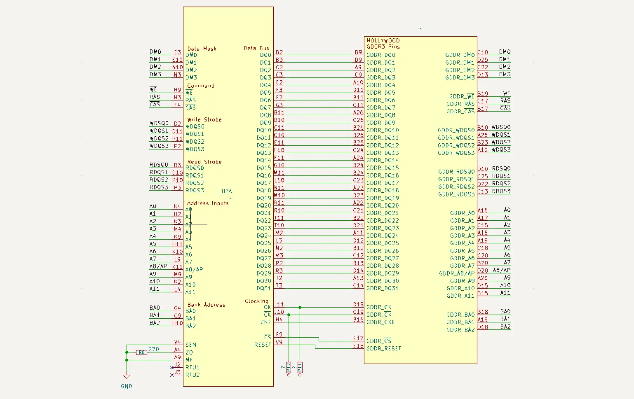
Task: Click pin number H4 at CKE
Action: click(x=279, y=320)
